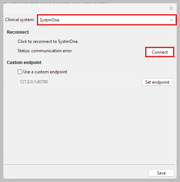Click the word 'error' in status line
The height and width of the screenshot is (182, 180).
(67, 51)
